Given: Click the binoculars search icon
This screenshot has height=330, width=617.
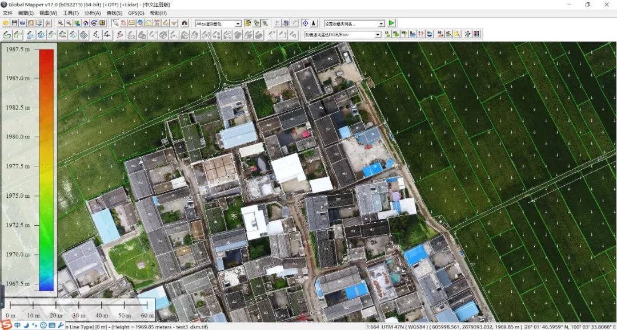Looking at the screenshot, I should [x=185, y=23].
